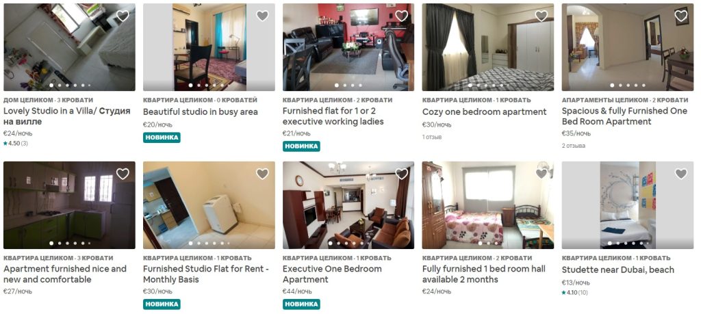Add Cozy one bedroom apartment to wishlist
Screen dimensions: 701x314
click(x=541, y=16)
